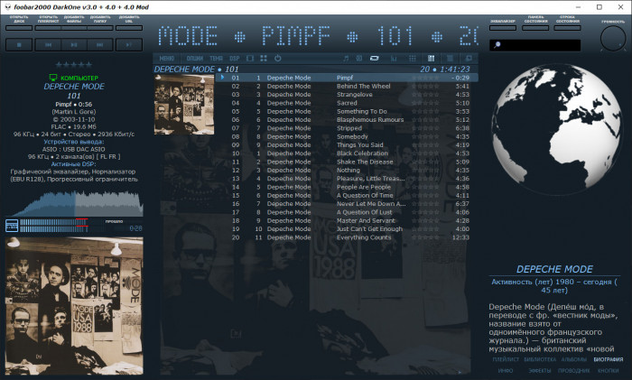The height and width of the screenshot is (380, 632).
Task: Click the large album cover at bottom left
Action: (74, 306)
